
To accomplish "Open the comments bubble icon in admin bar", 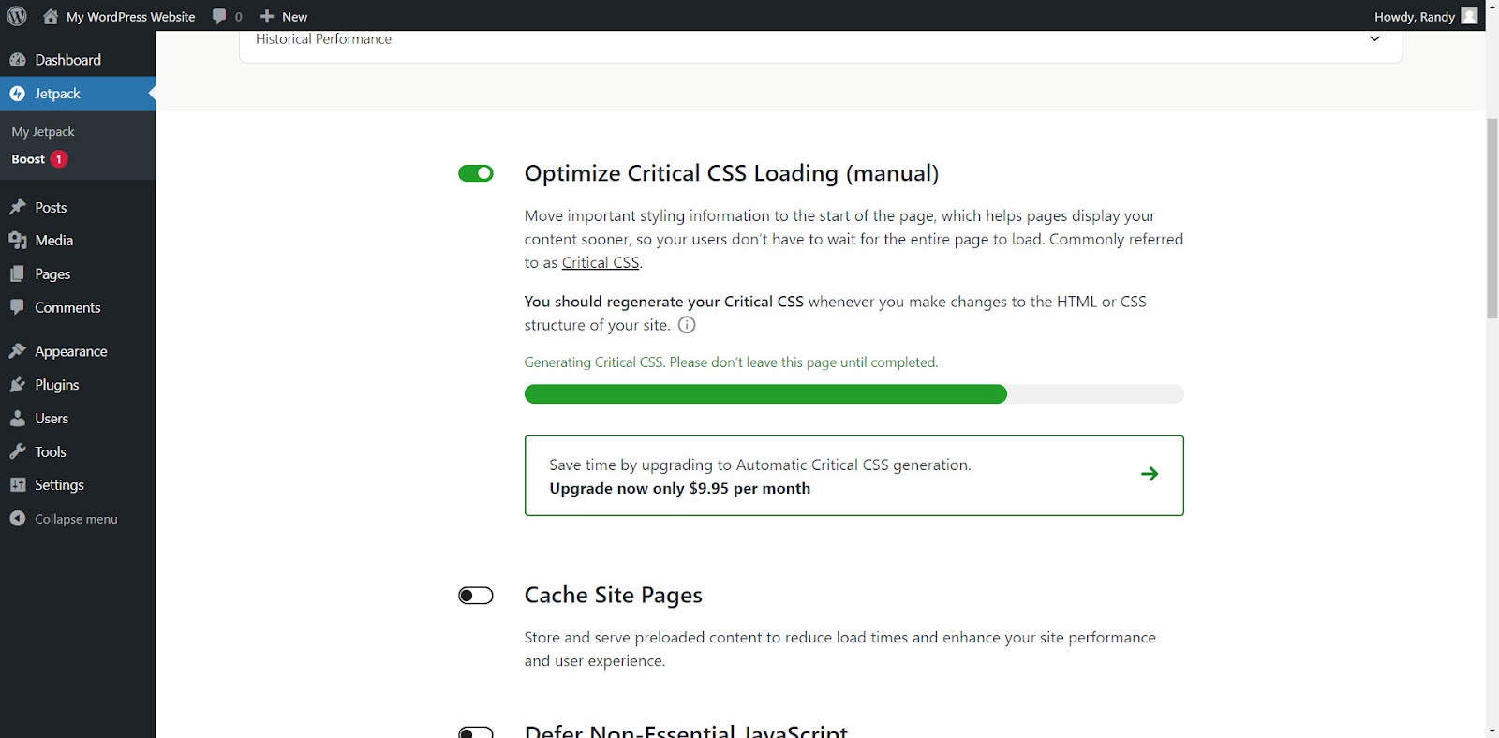I will pos(219,16).
